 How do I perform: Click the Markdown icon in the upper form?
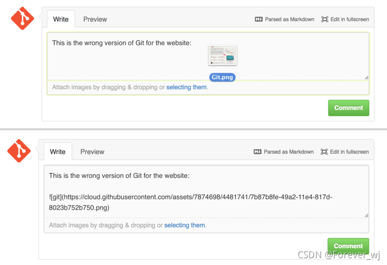coord(259,19)
